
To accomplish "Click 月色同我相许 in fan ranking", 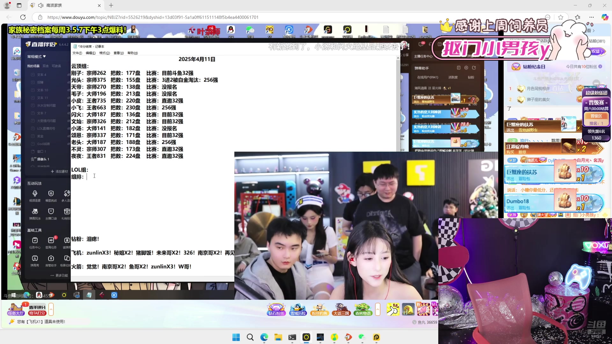I will [x=538, y=89].
